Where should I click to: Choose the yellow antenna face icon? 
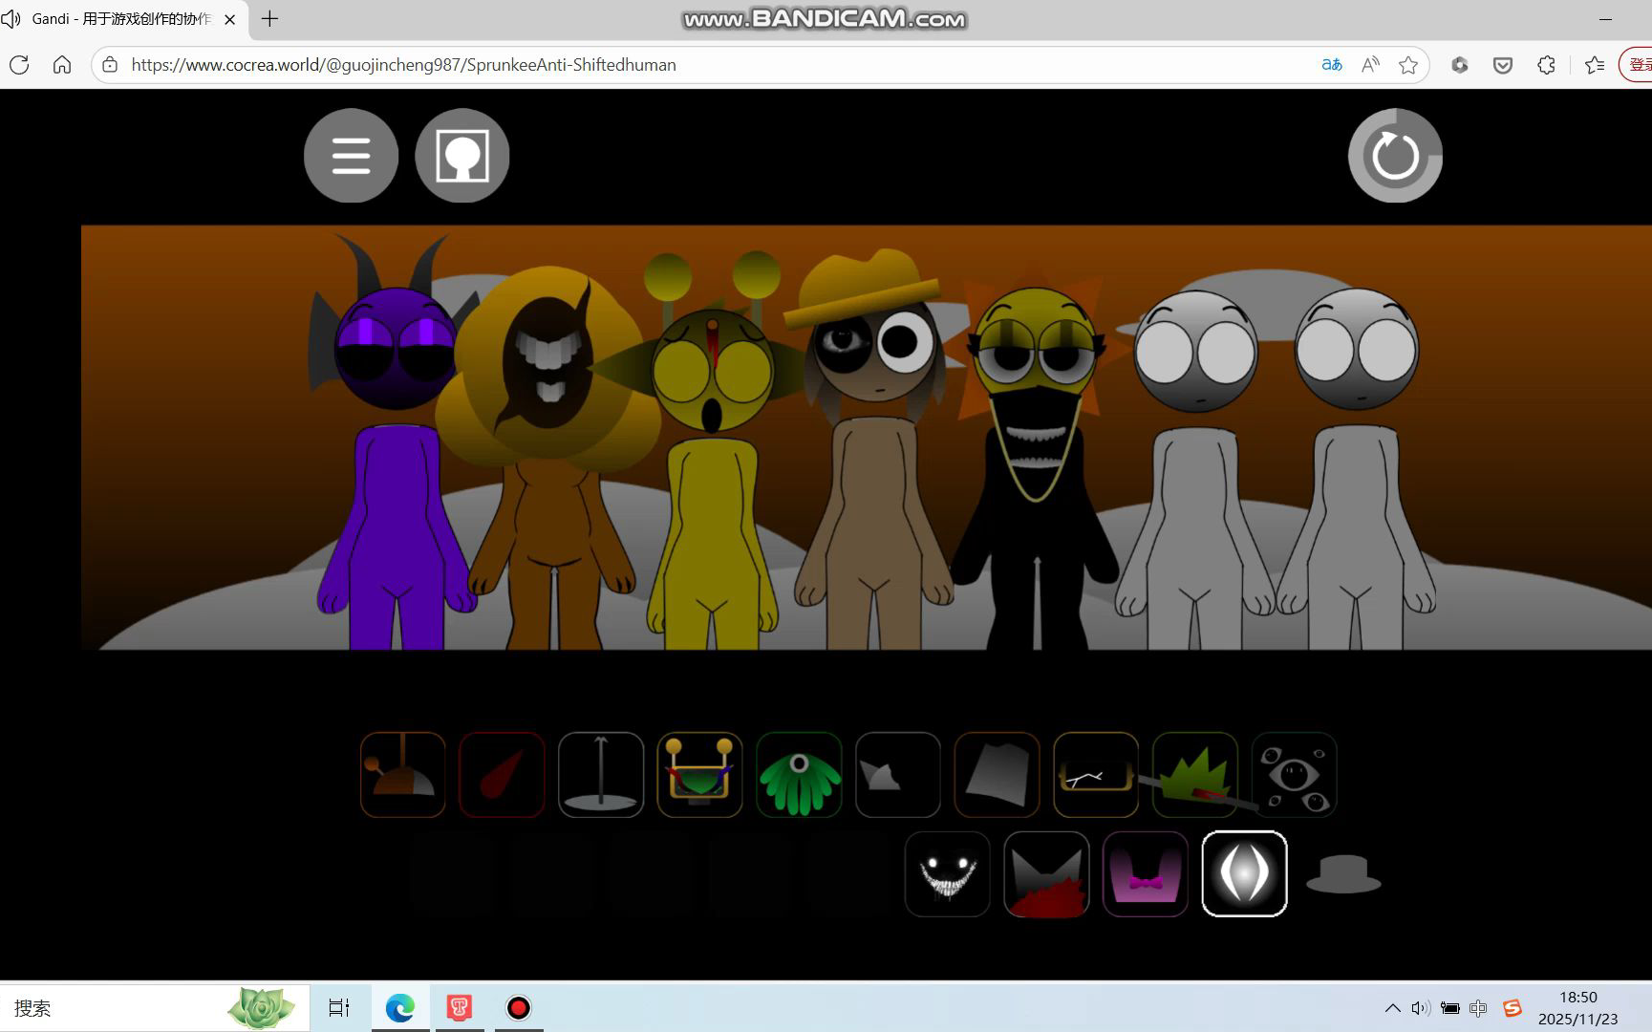click(699, 775)
